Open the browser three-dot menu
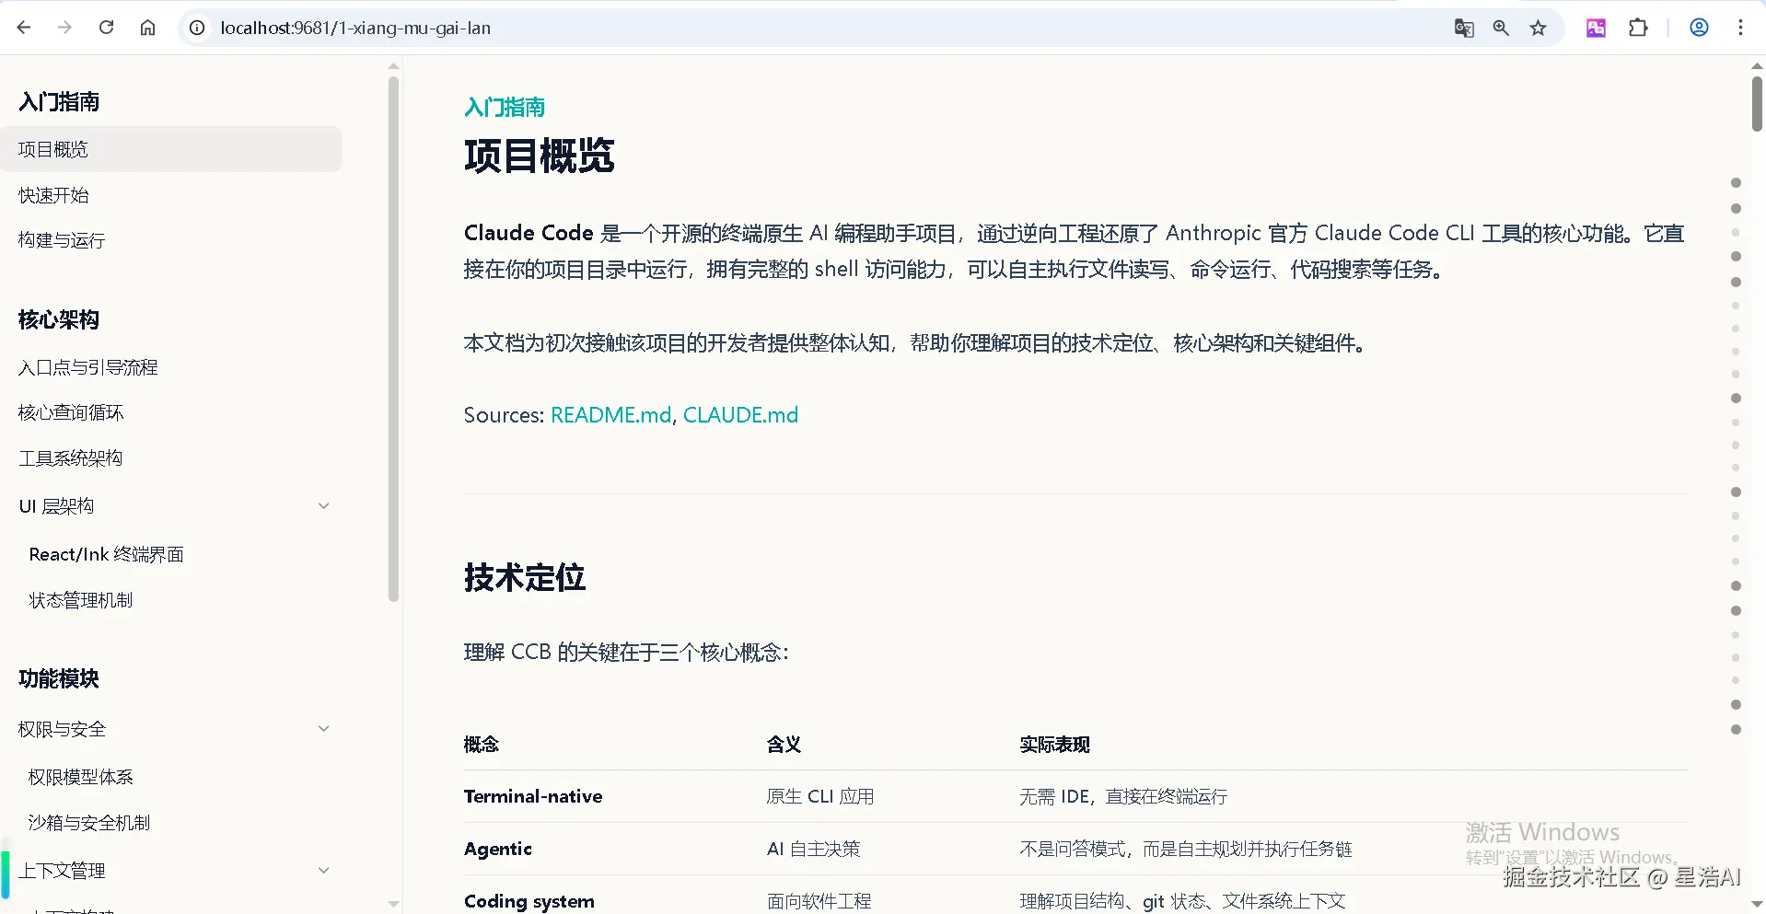Image resolution: width=1766 pixels, height=914 pixels. point(1740,28)
